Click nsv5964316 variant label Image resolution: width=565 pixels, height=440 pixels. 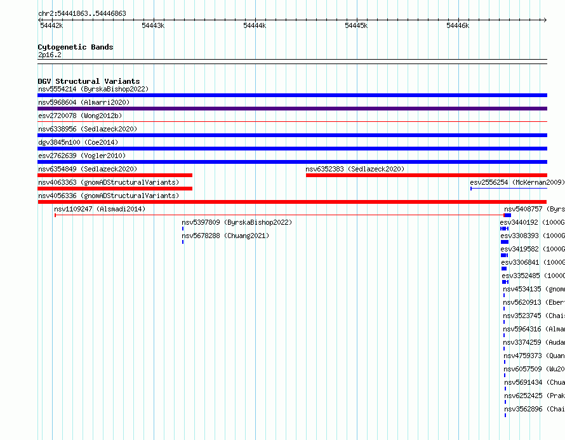[534, 329]
